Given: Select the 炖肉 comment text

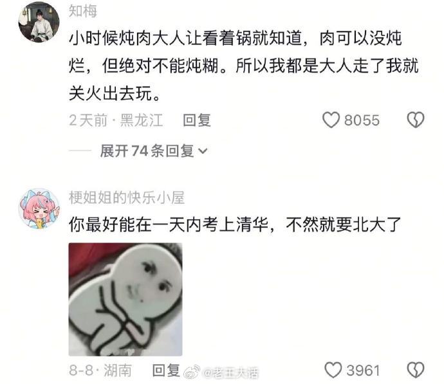Looking at the screenshot, I should click(244, 66).
